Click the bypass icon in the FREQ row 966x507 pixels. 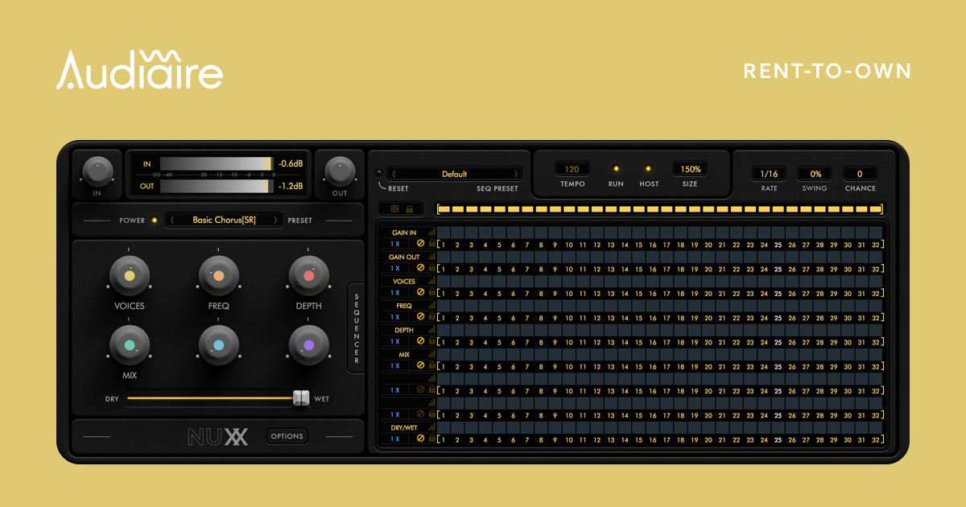[420, 317]
